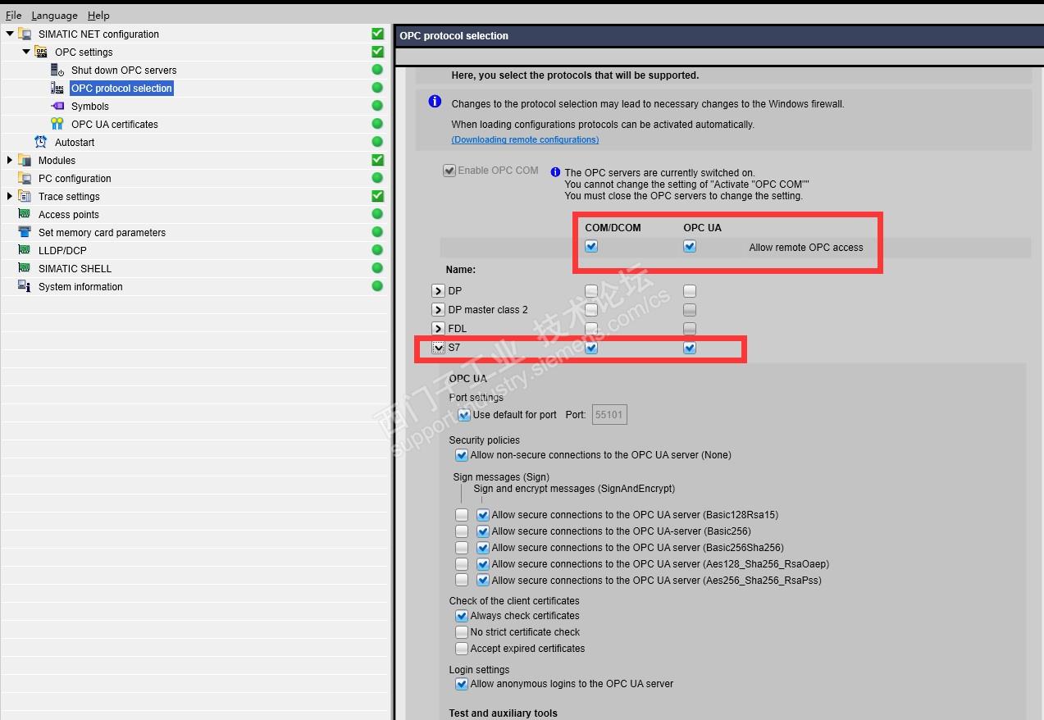Expand the DP master class 2 row
Image resolution: width=1044 pixels, height=720 pixels.
[438, 310]
